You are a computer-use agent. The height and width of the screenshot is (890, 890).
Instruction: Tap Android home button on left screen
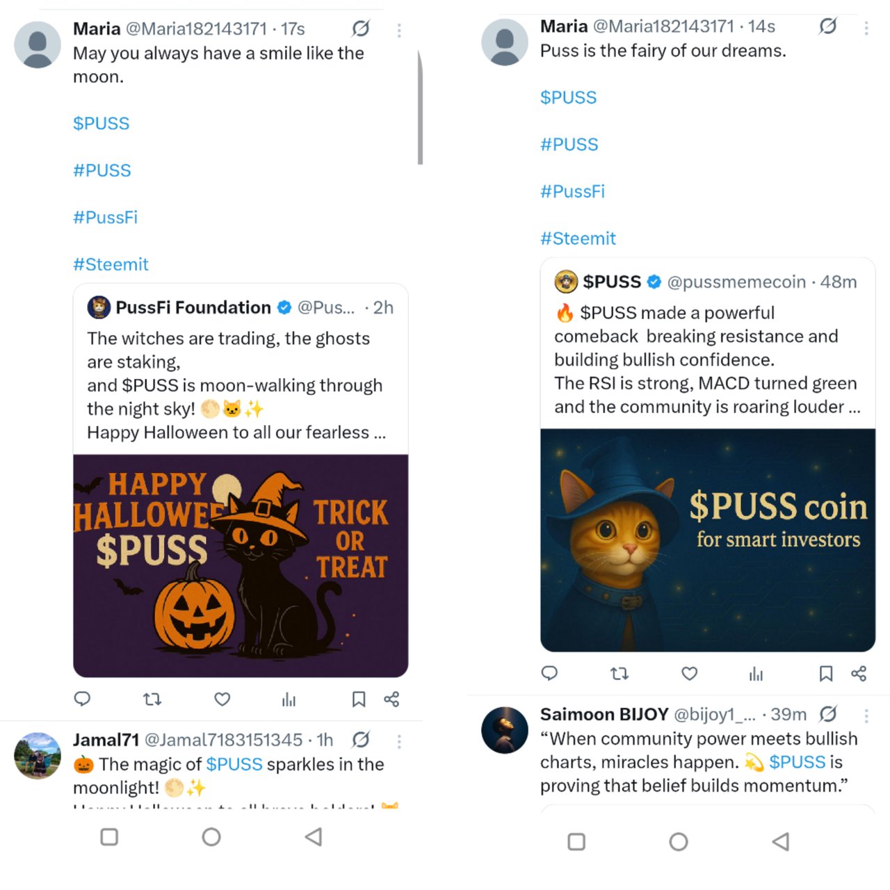point(211,836)
